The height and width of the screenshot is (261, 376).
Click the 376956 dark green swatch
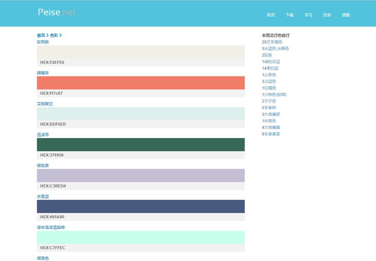point(141,144)
